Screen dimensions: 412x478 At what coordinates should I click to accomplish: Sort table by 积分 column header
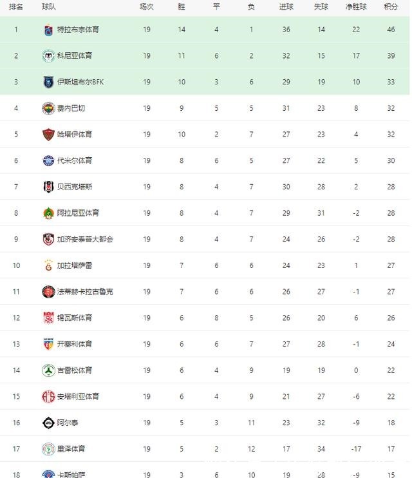(x=391, y=6)
